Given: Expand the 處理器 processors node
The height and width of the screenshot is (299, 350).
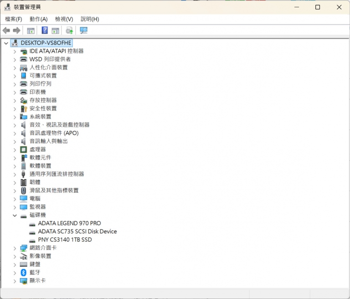Looking at the screenshot, I should (15, 149).
